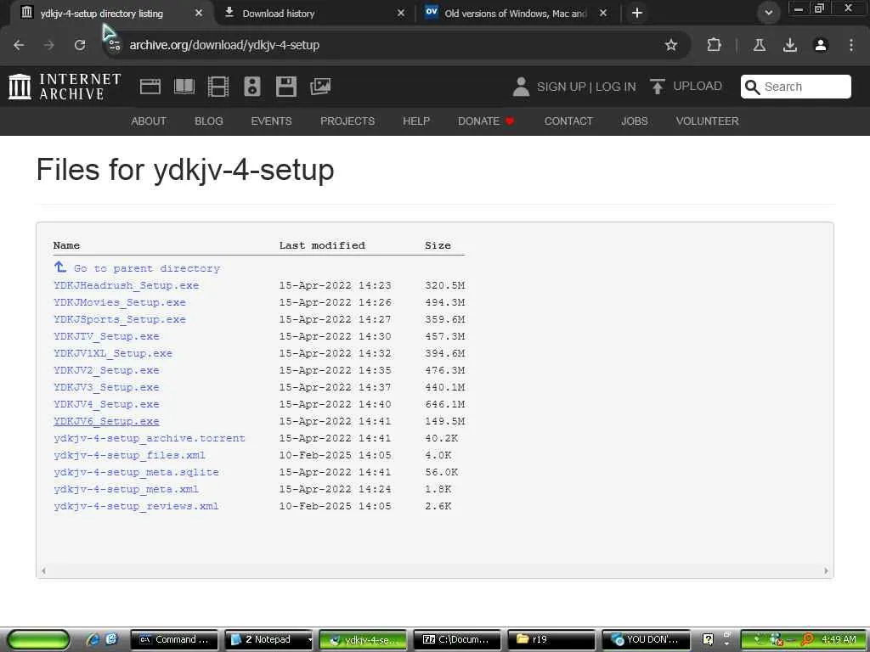Close the Old versions of Windows tab
Screen dimensions: 870x652
click(603, 13)
